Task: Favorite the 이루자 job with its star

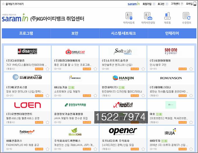Action: 191,149
